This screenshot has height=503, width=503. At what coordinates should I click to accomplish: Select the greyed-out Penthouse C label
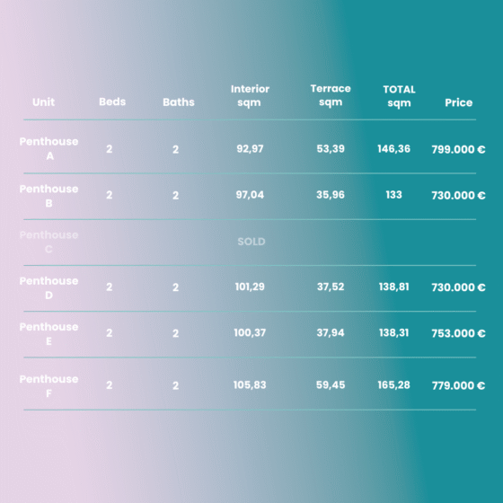[x=49, y=242]
